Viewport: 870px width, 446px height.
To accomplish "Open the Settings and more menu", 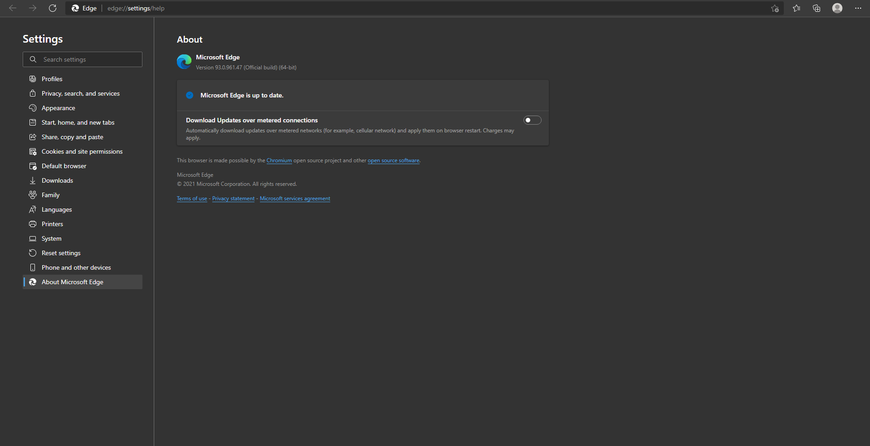I will 858,8.
